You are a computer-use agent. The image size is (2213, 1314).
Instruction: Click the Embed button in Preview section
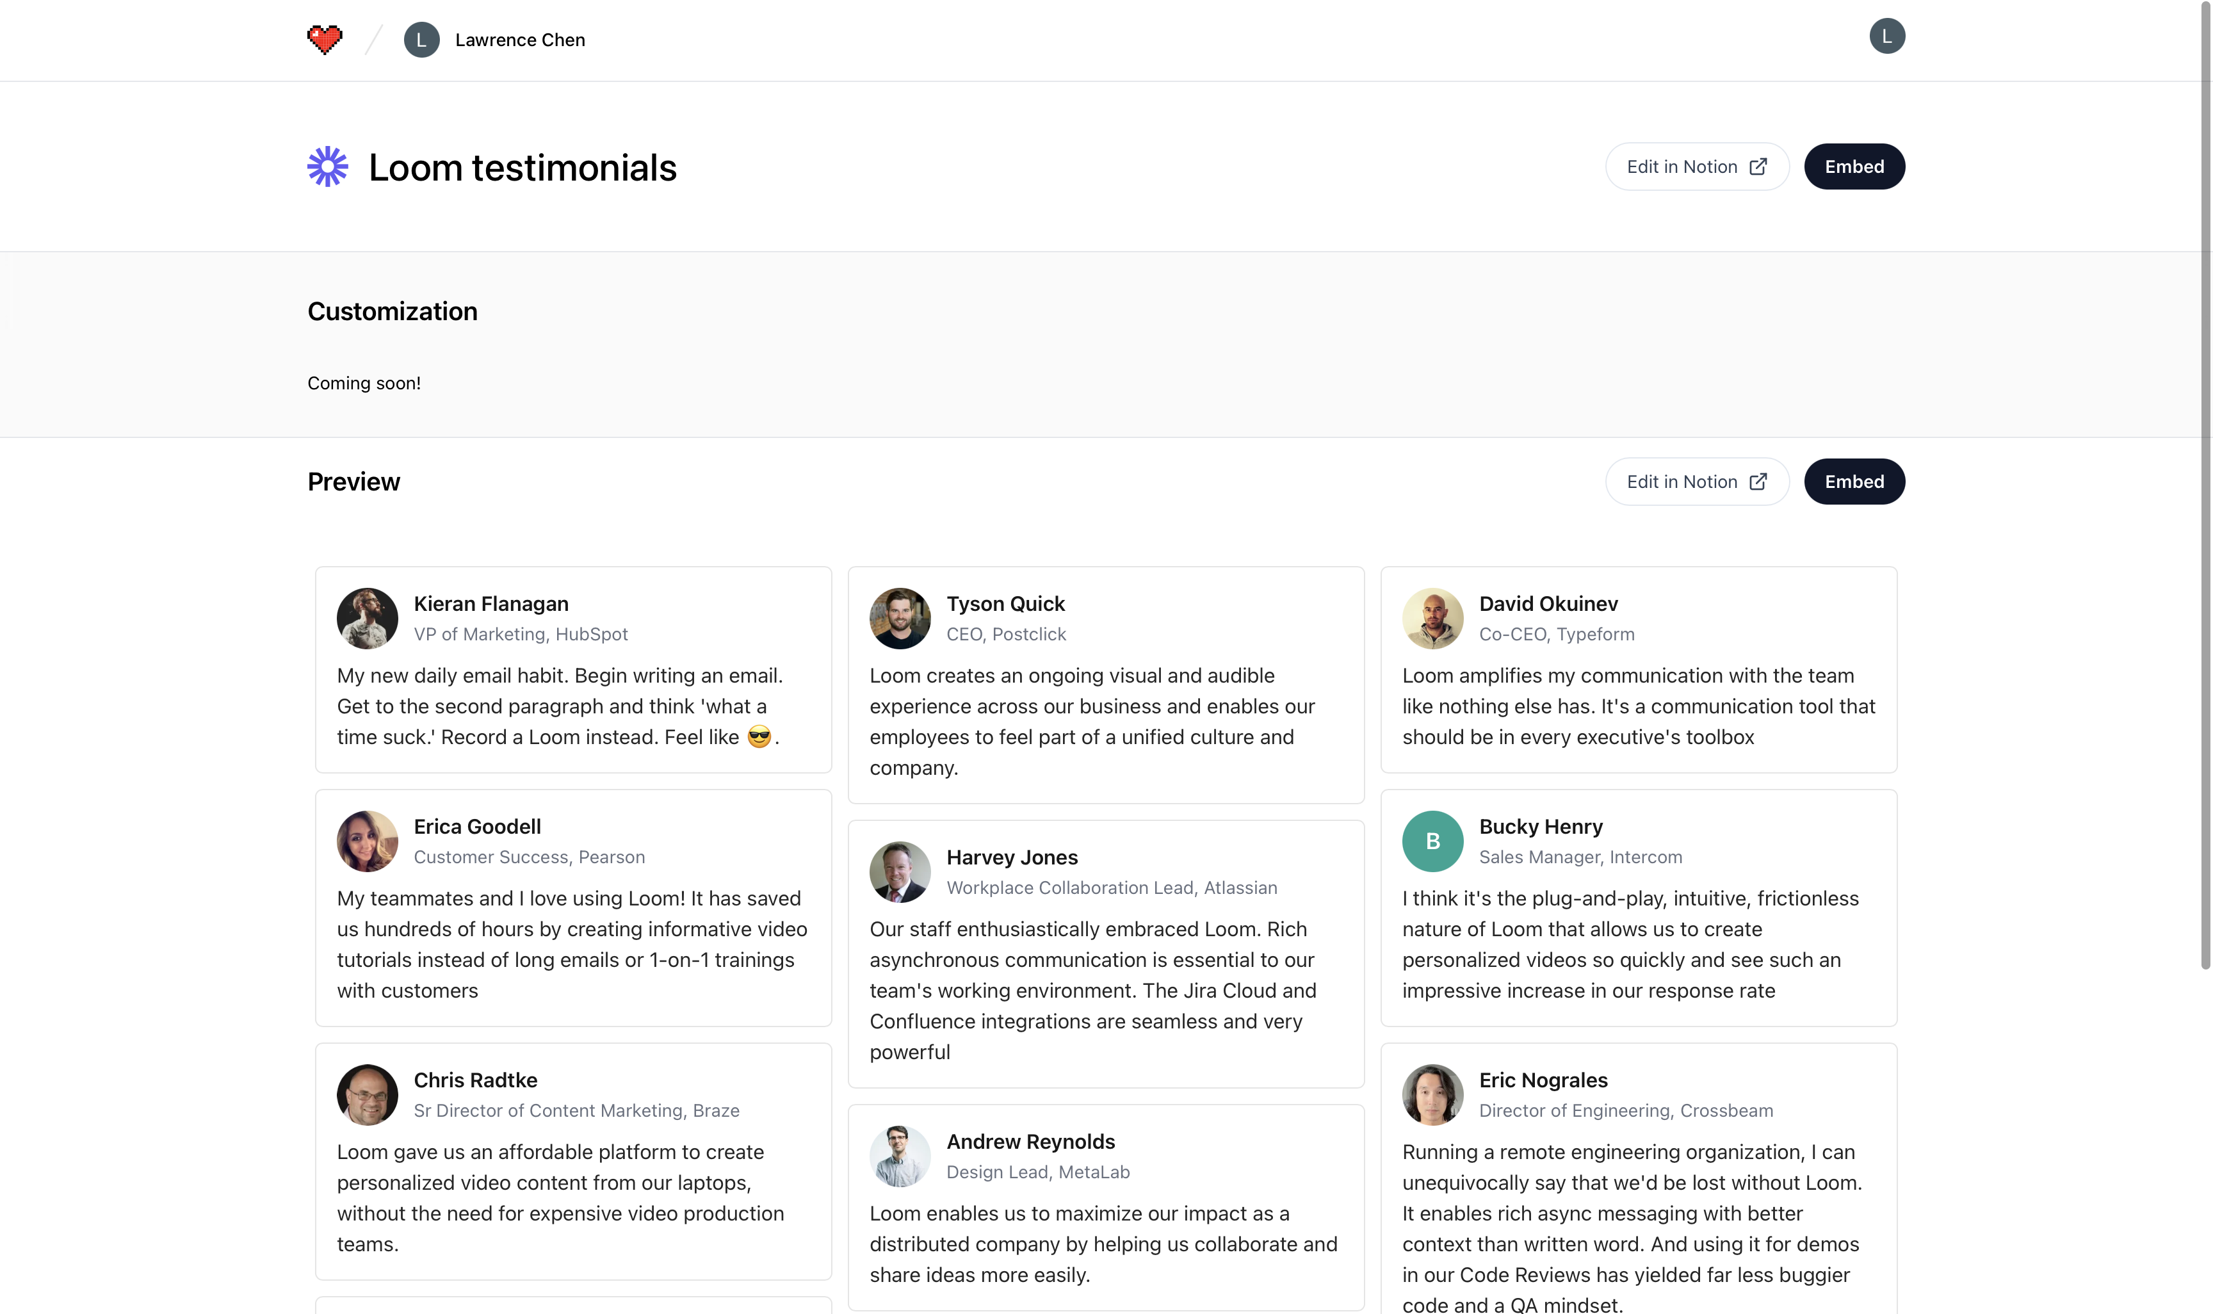(x=1854, y=482)
